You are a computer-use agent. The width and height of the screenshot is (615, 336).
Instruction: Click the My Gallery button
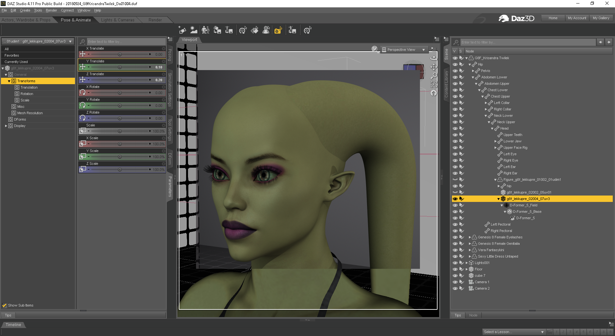[601, 18]
